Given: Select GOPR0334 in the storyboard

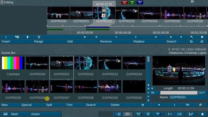Looking at the screenshot, I should [149, 15].
